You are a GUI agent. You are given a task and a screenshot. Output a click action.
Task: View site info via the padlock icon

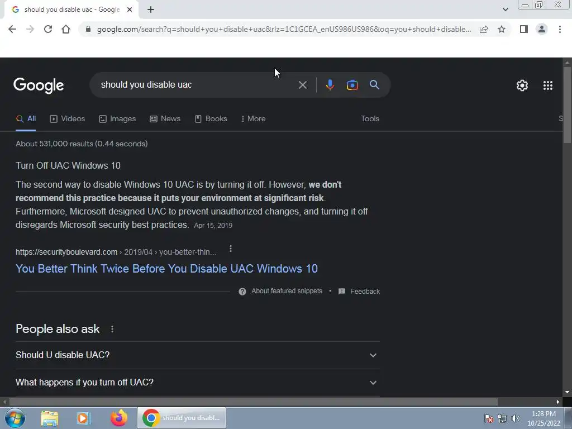point(88,29)
